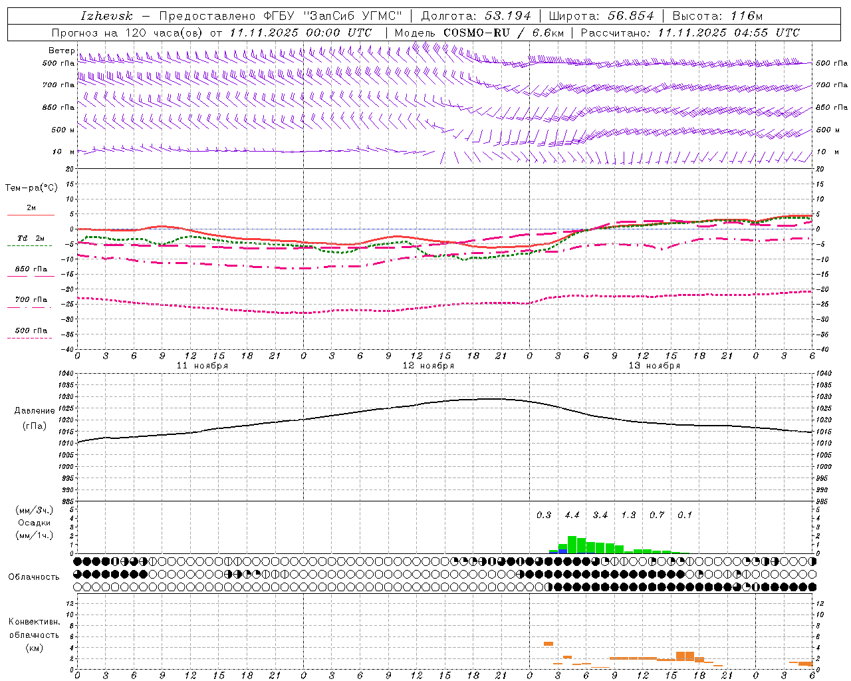This screenshot has width=851, height=681.
Task: Click the ФГБУ "ЗапСиб УГМС" provider text
Action: click(332, 16)
